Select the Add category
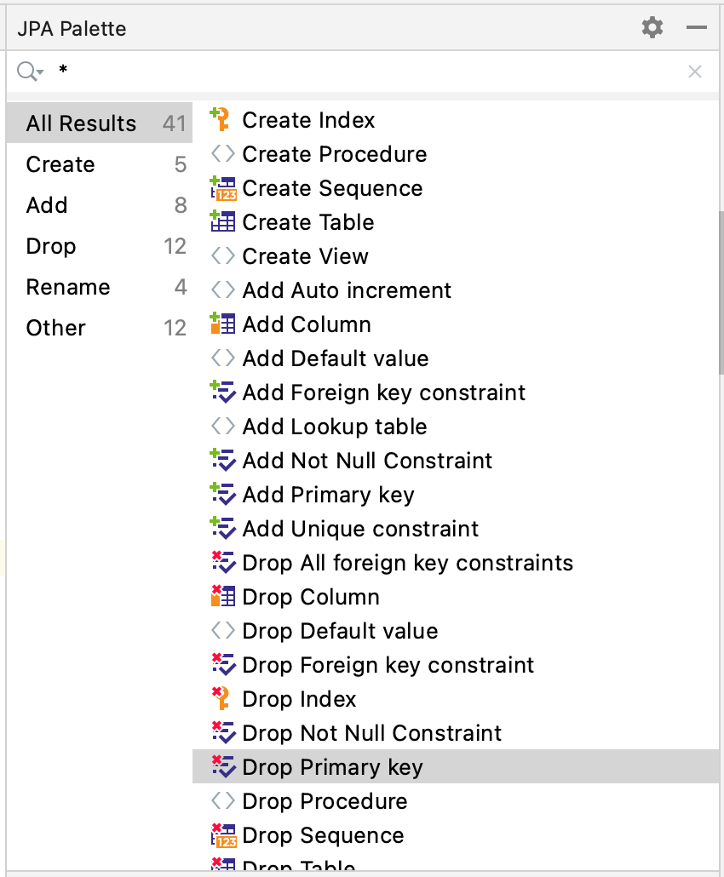The image size is (724, 877). [x=100, y=205]
